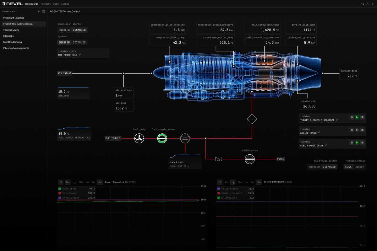Open the user account icon
The image size is (377, 251).
[368, 4]
